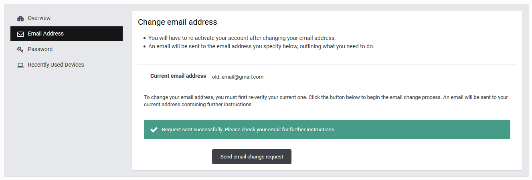Open the Recently Used Devices label

tap(56, 65)
